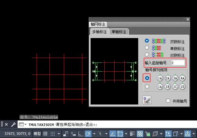
Task: Toggle 2D object snap icon
Action: point(120,134)
